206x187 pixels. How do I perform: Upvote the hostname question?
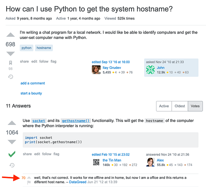(10, 34)
